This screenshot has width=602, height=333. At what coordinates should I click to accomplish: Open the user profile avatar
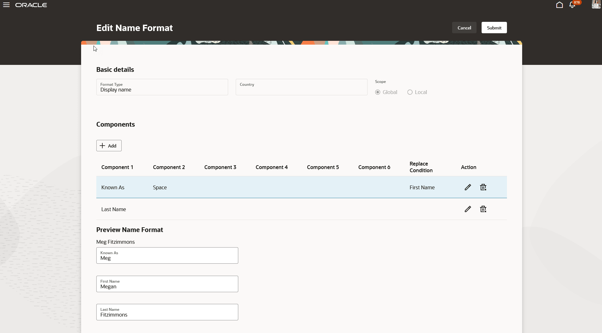[x=596, y=4]
